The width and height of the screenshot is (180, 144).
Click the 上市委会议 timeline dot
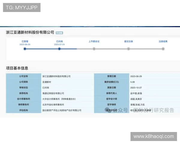[x=94, y=49]
